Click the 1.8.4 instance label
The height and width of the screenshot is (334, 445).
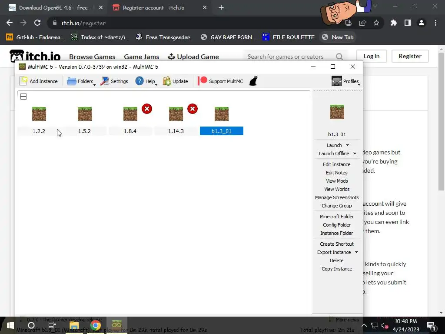(x=130, y=131)
